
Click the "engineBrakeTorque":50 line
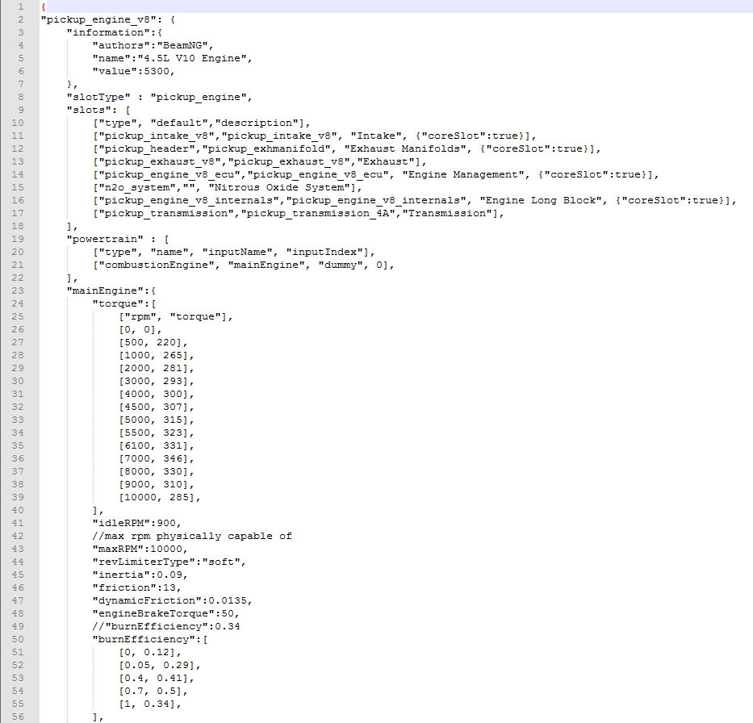pos(165,613)
